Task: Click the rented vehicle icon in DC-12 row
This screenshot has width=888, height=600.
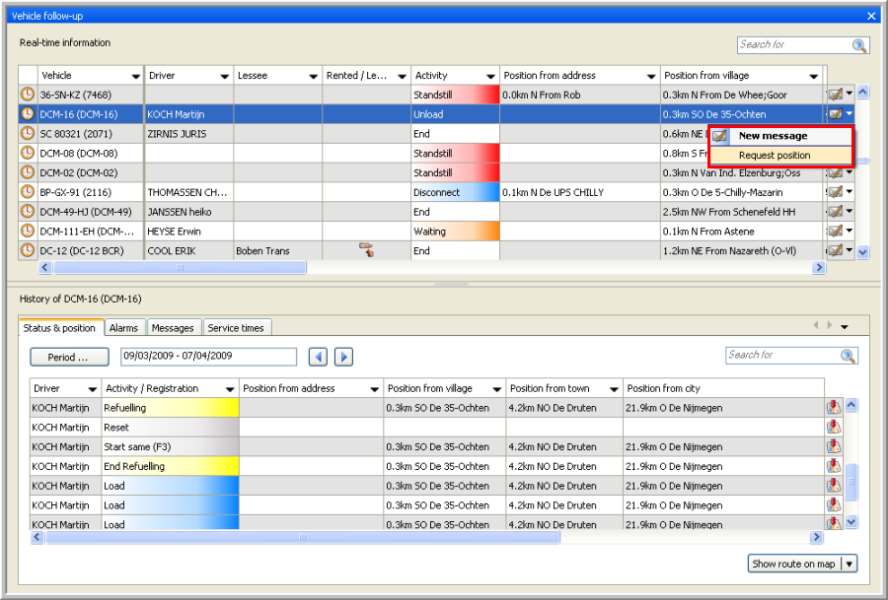Action: coord(366,250)
